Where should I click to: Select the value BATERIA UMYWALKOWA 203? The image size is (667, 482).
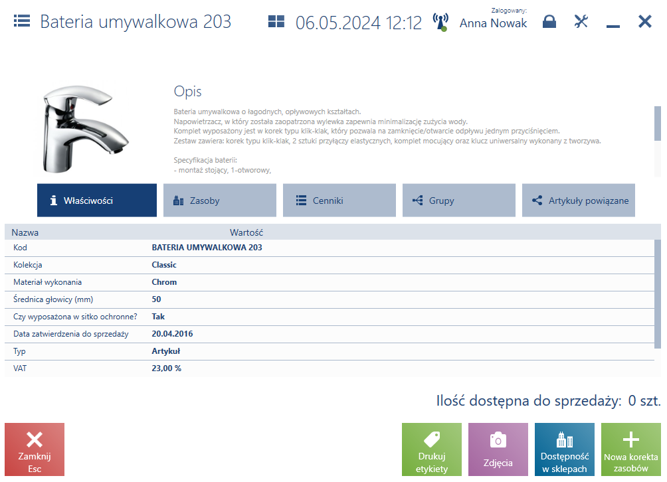(x=207, y=248)
